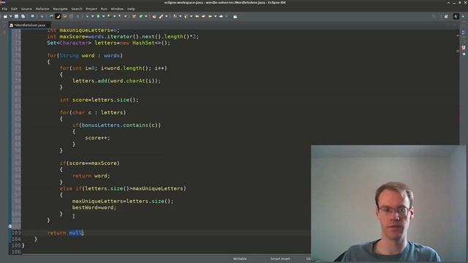Click the Save All icon
The image size is (468, 263).
[x=23, y=16]
